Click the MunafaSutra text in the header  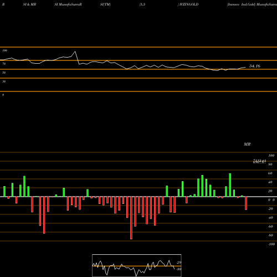click(266, 4)
